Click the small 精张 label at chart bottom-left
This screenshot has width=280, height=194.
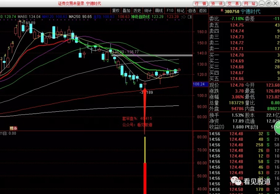point(14,128)
